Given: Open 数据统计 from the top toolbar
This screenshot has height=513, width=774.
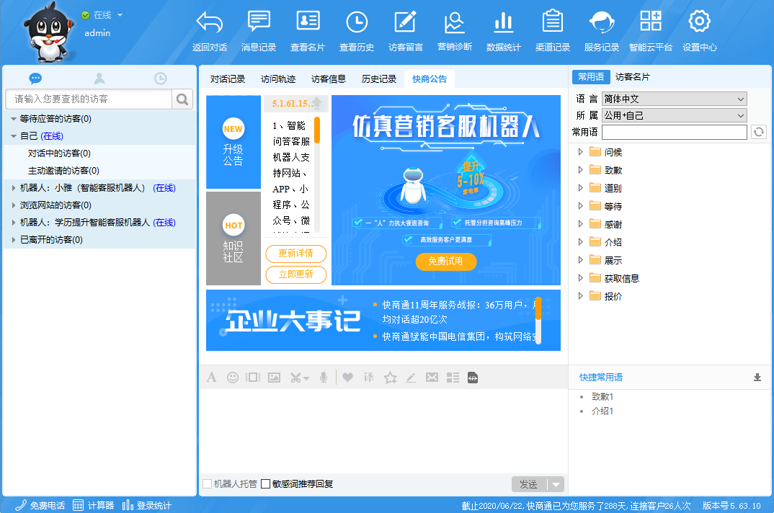Looking at the screenshot, I should coord(503,31).
